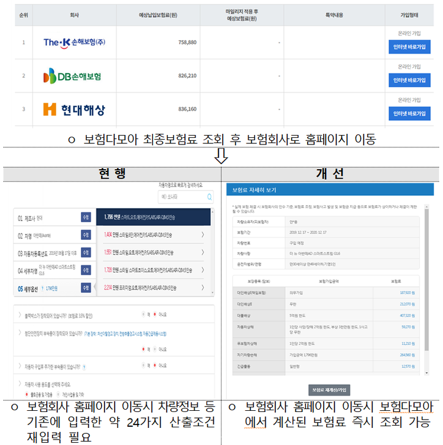This screenshot has width=443, height=445.
Task: Click 수정 button for 02 차명
Action: [86, 235]
